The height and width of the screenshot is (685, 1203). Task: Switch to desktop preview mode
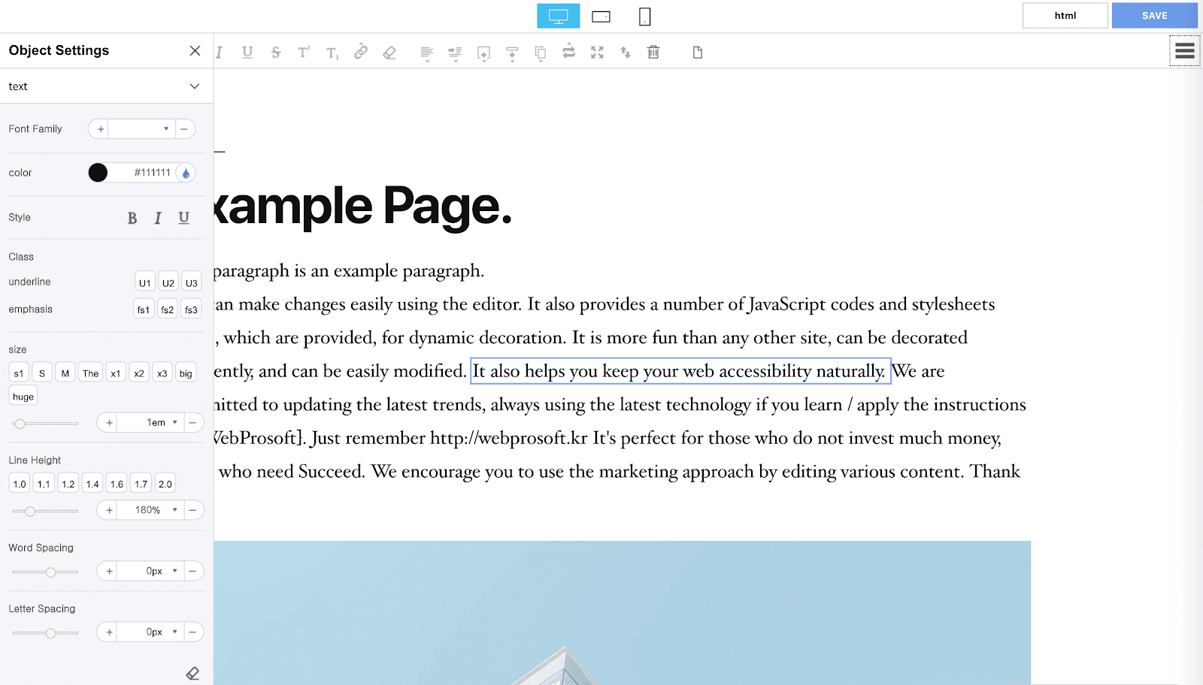tap(558, 16)
